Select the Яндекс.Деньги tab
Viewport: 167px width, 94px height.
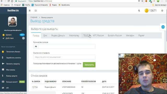point(58,36)
